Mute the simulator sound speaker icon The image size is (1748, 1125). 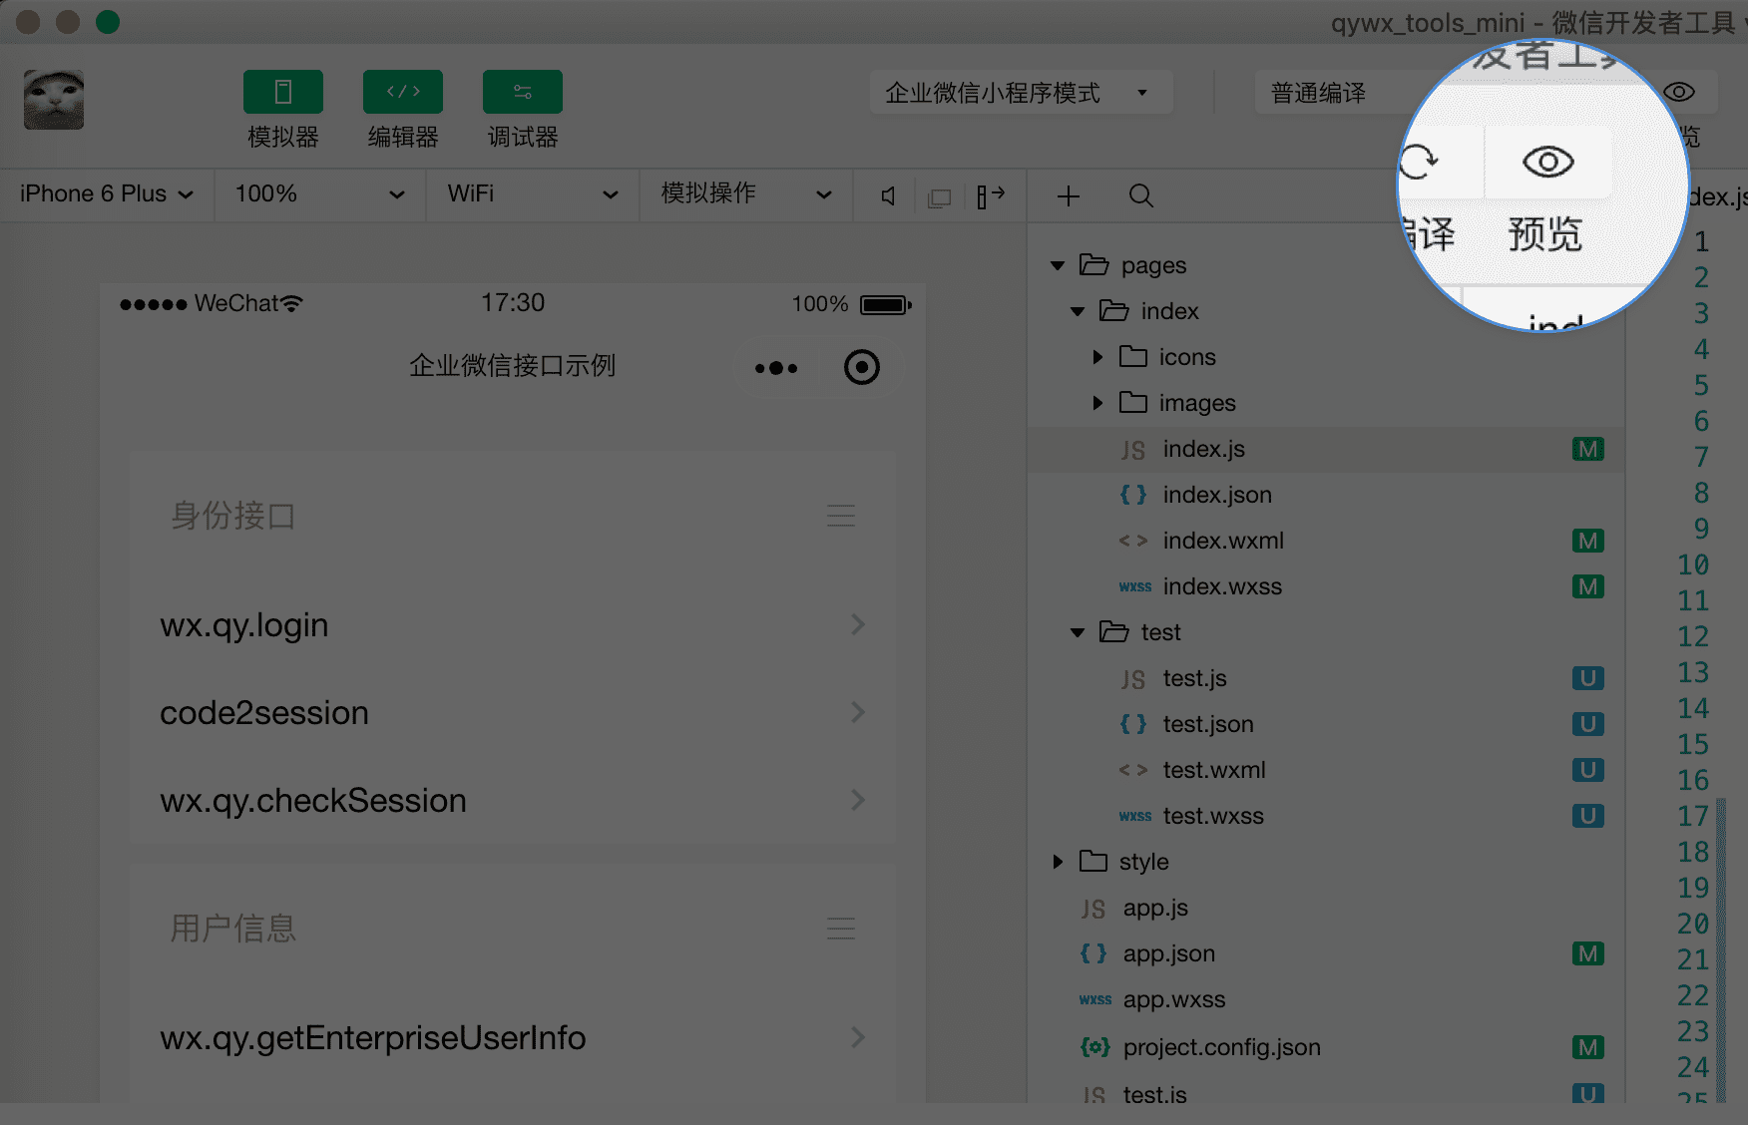coord(888,196)
